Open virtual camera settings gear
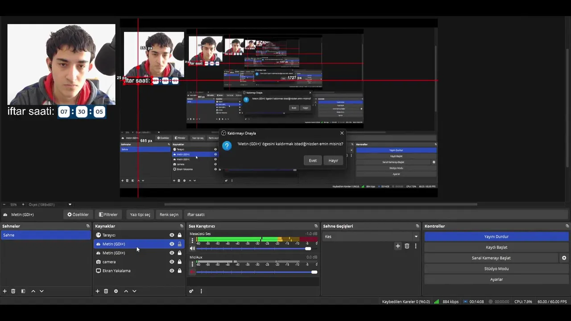 564,258
